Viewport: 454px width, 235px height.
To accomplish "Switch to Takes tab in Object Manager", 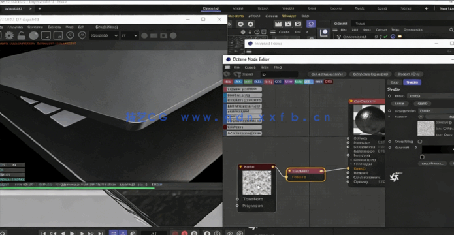I will tap(360, 23).
